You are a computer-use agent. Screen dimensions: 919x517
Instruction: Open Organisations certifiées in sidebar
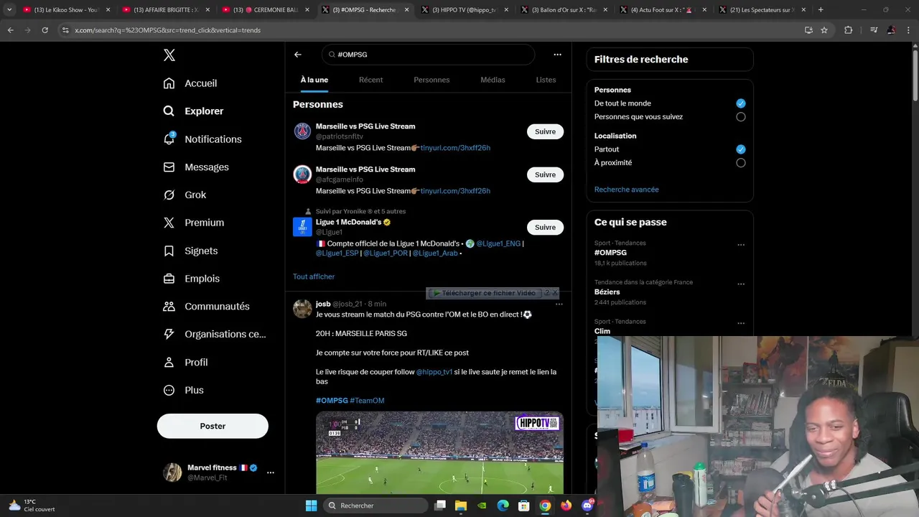215,335
